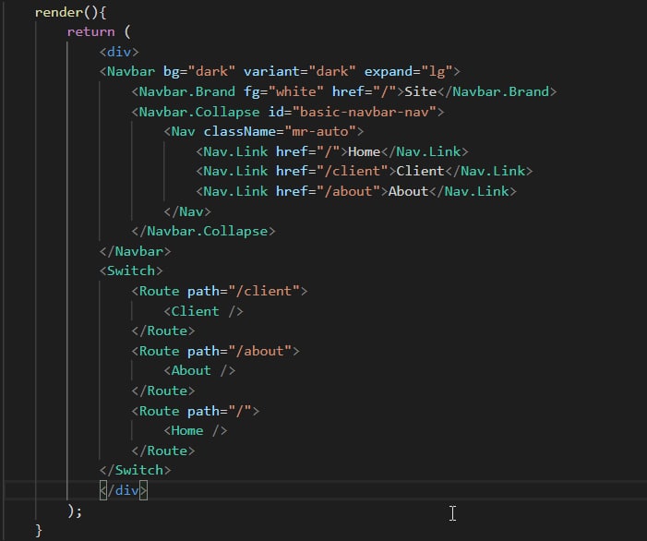Image resolution: width=647 pixels, height=541 pixels.
Task: Click the self-closing Client component
Action: (203, 311)
